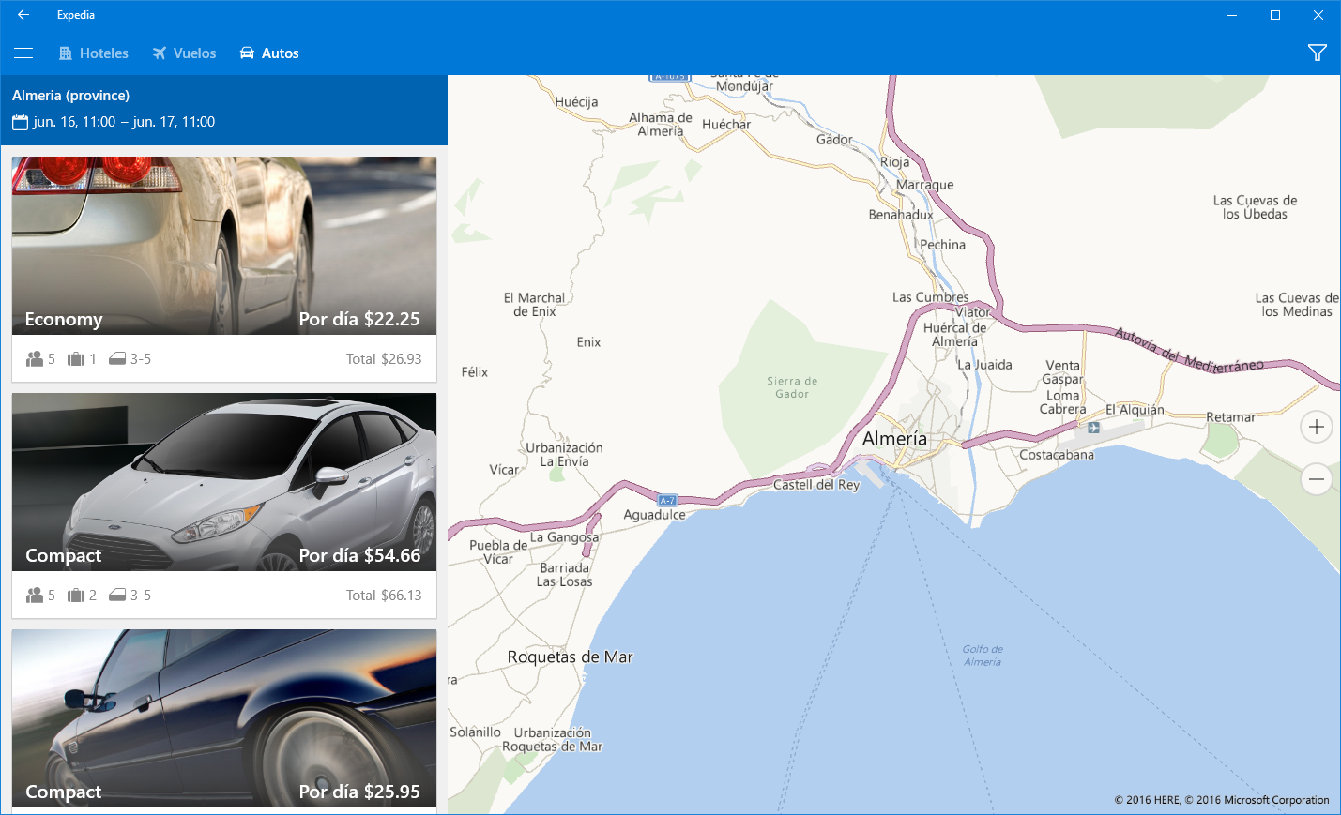Click the Total $26.93 price
This screenshot has height=815, width=1341.
[383, 359]
